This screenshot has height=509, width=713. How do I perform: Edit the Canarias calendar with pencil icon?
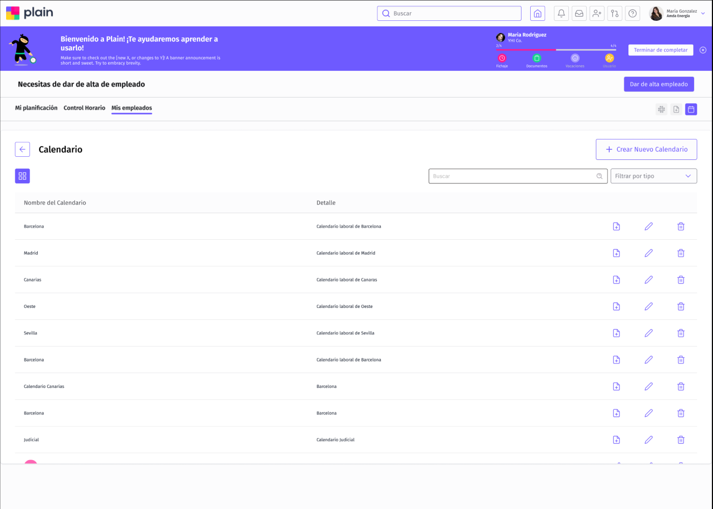point(648,280)
